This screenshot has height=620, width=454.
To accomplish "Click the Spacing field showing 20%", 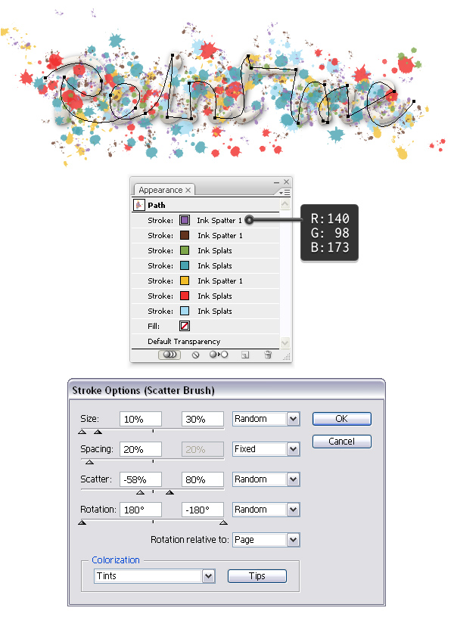I will pyautogui.click(x=141, y=449).
